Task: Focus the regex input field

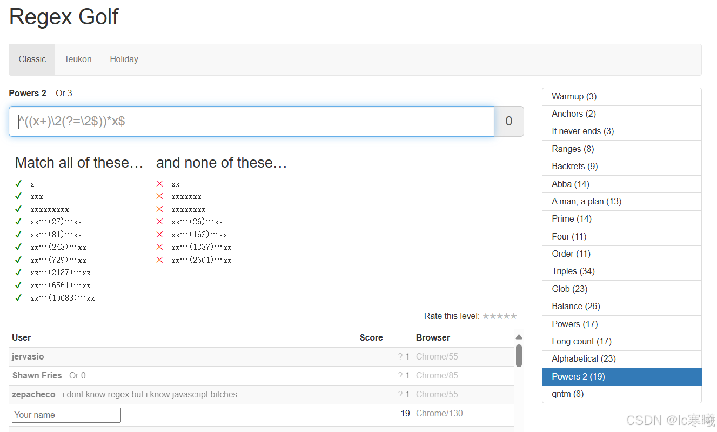Action: coord(251,121)
